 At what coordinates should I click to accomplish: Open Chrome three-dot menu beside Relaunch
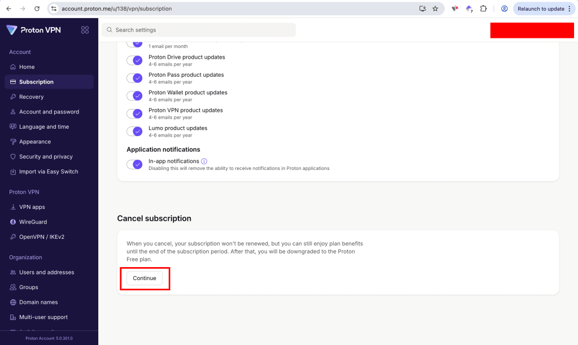point(570,9)
